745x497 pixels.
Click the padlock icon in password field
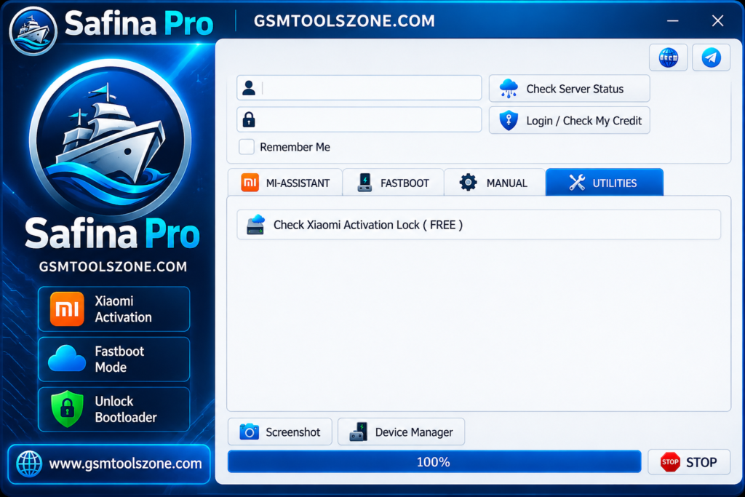249,120
